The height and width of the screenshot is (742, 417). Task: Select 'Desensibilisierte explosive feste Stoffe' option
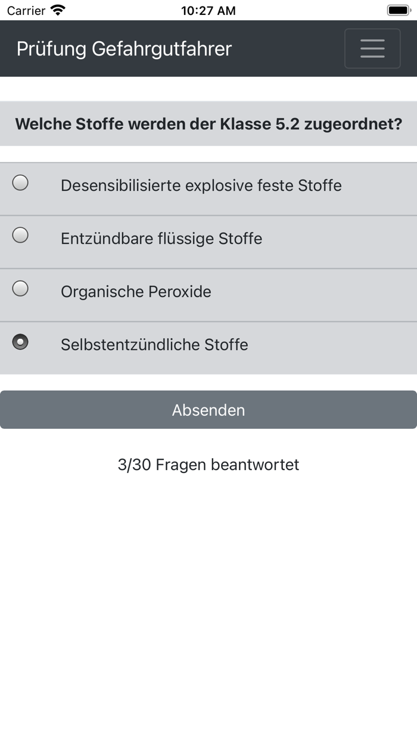200,185
